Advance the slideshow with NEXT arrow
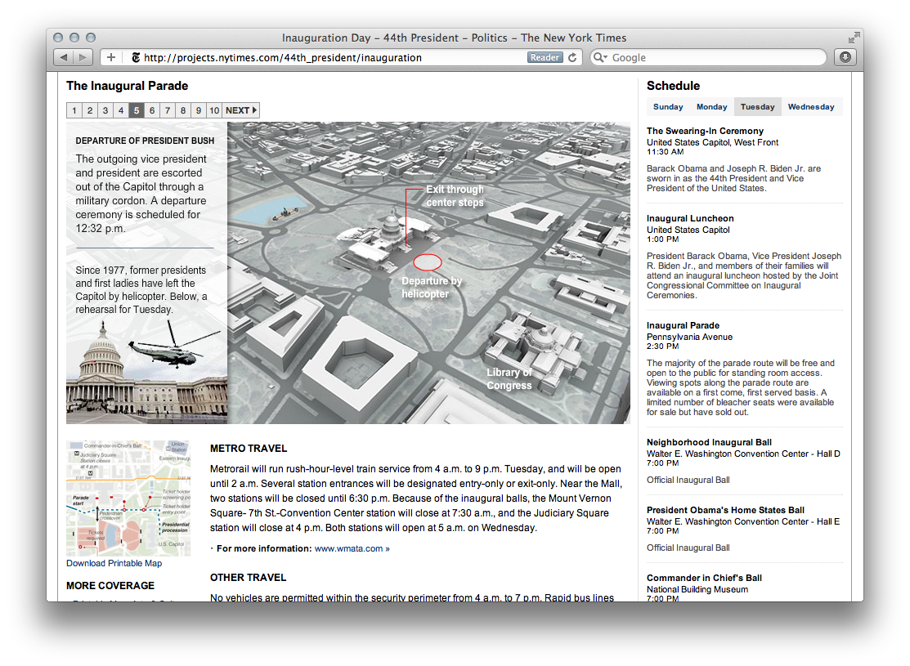910x666 pixels. tap(241, 110)
